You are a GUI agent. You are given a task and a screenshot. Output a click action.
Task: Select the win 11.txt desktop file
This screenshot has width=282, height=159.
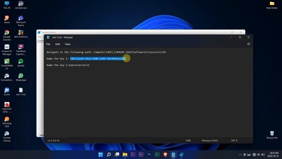tap(21, 91)
